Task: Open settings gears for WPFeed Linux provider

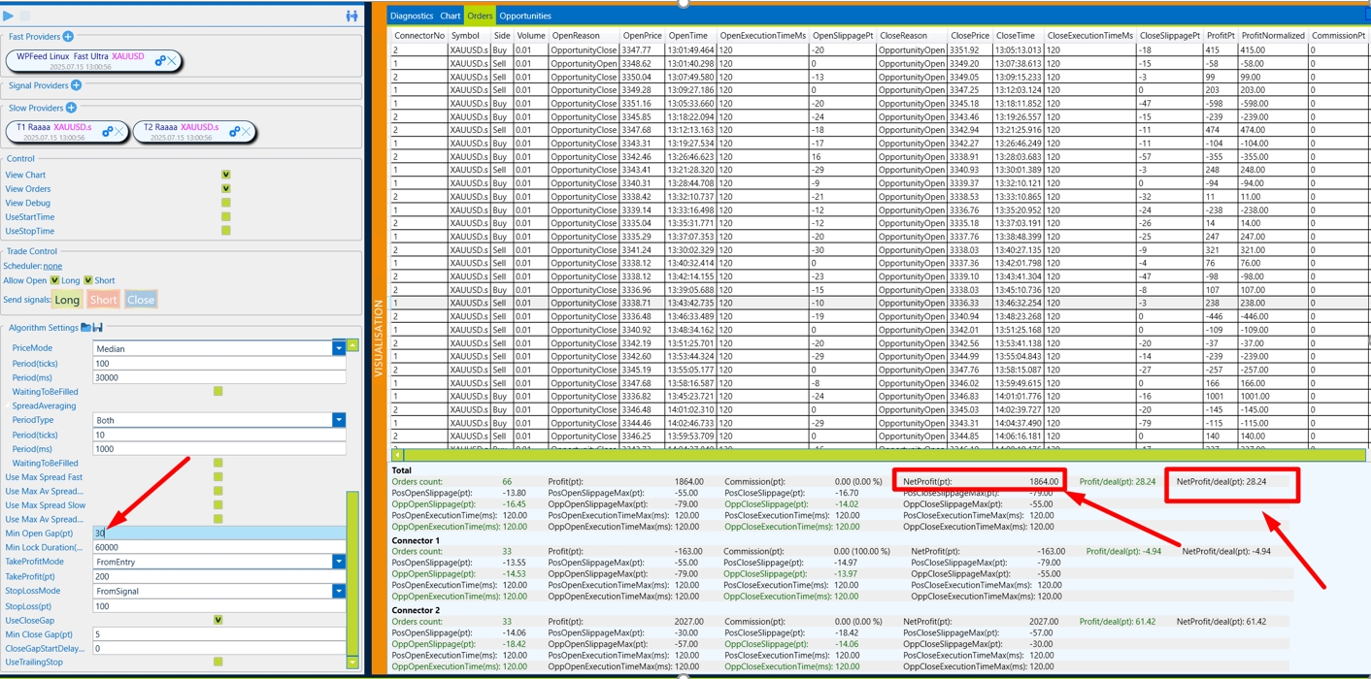Action: pos(160,61)
